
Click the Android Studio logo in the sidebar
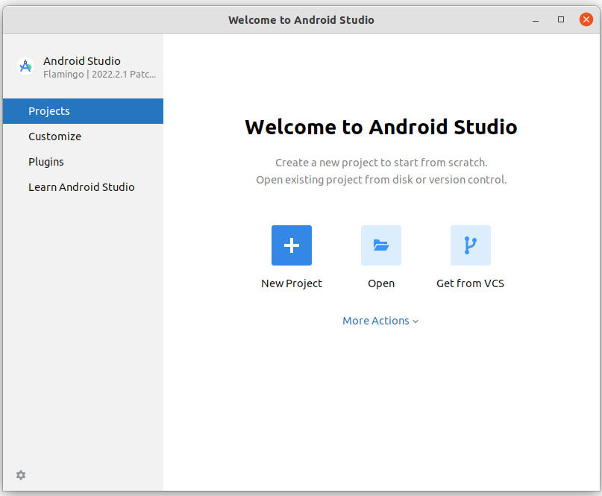pyautogui.click(x=25, y=67)
